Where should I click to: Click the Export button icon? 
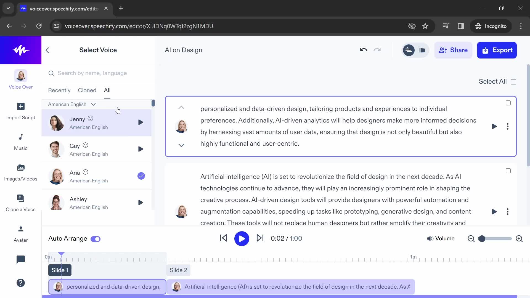click(x=486, y=50)
